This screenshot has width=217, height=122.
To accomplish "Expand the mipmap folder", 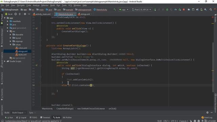I will click(x=11, y=41).
